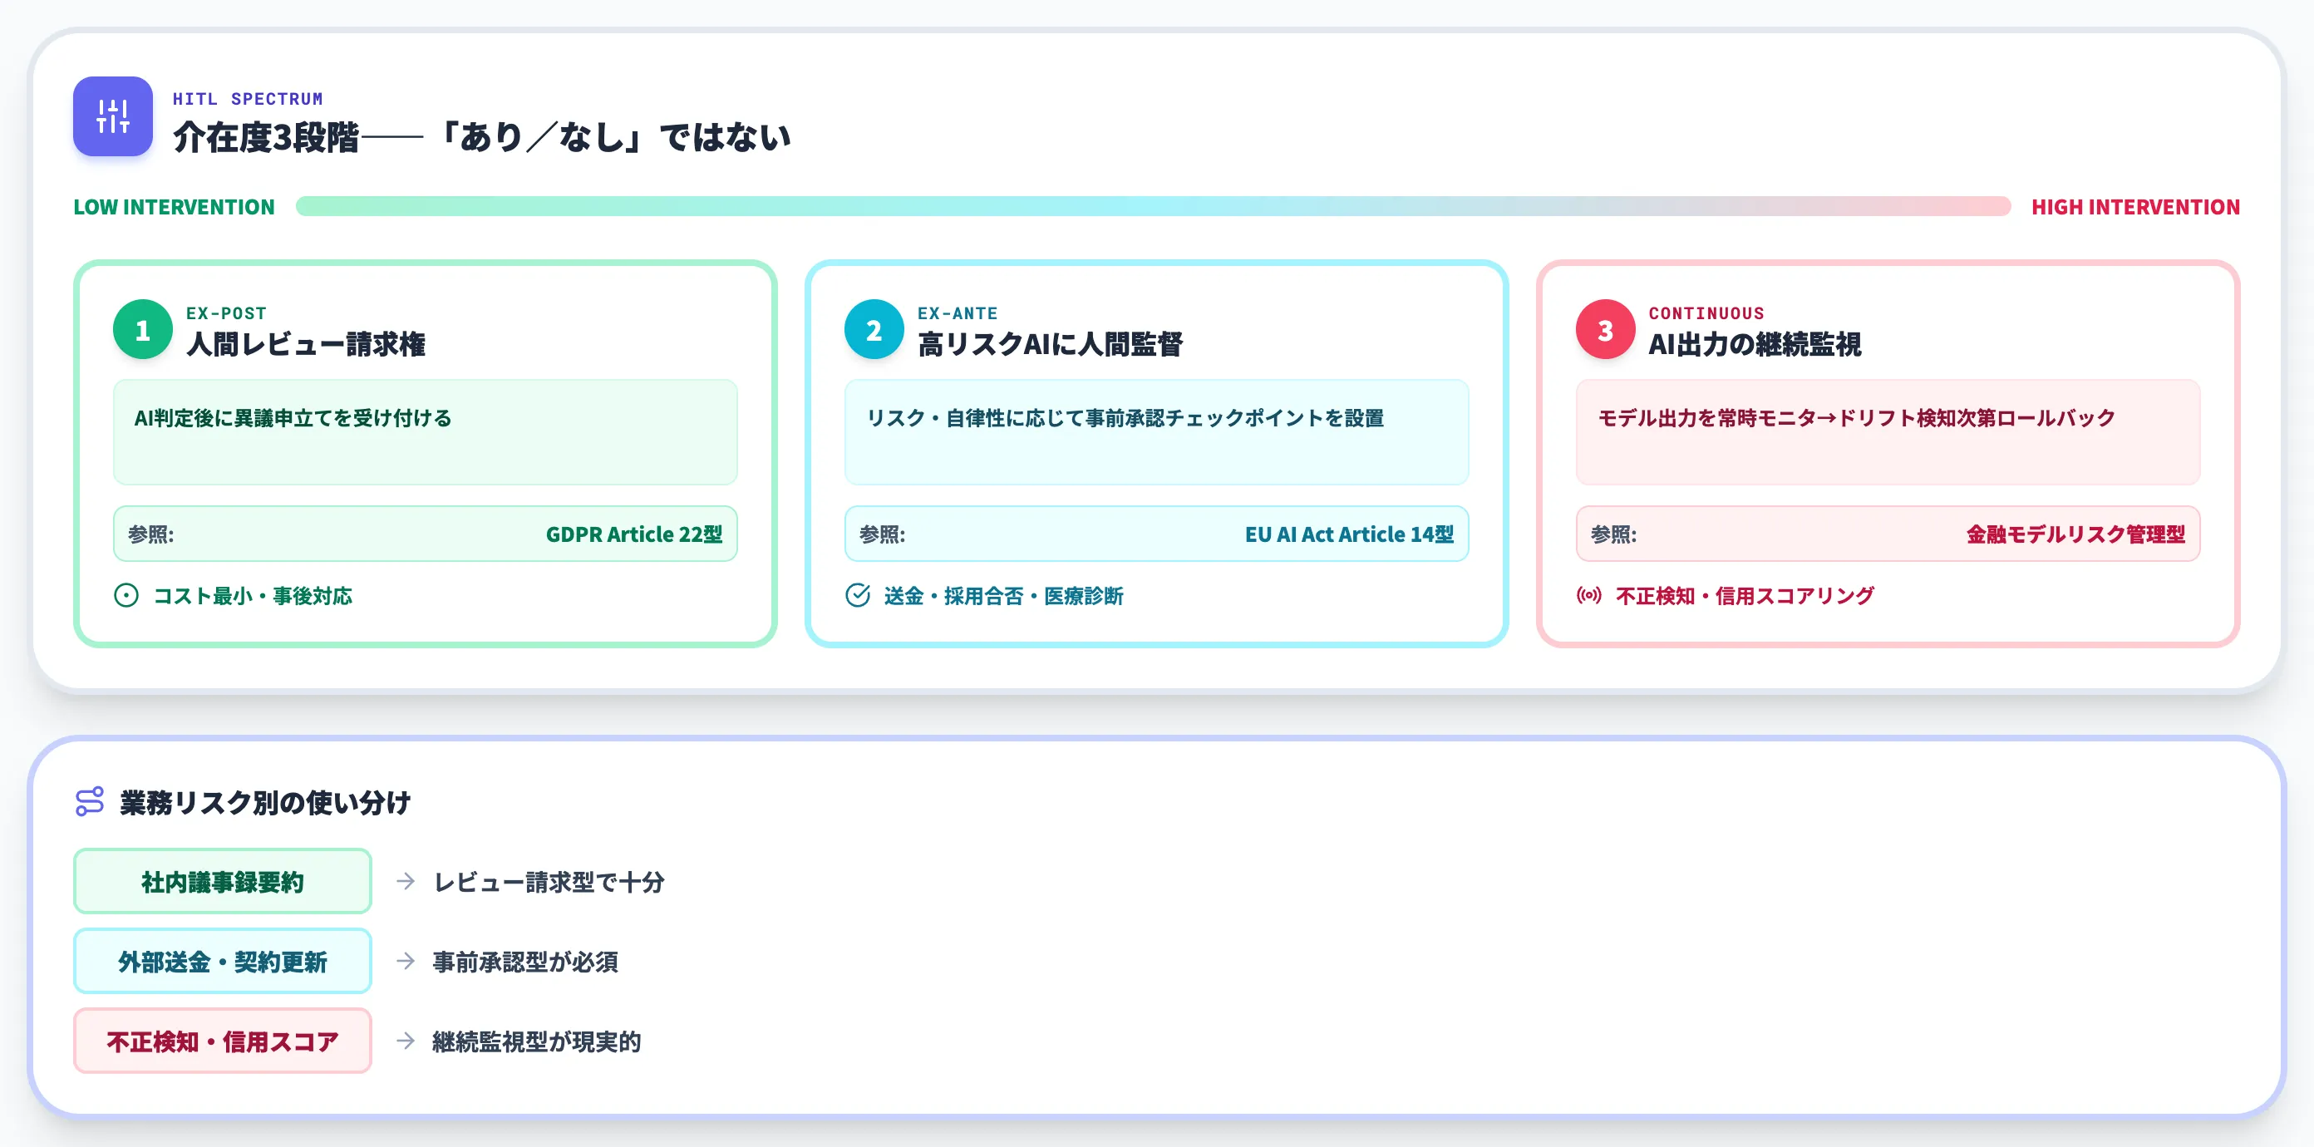Click the route icon beside 業務リスク別の使い分け

[x=90, y=801]
